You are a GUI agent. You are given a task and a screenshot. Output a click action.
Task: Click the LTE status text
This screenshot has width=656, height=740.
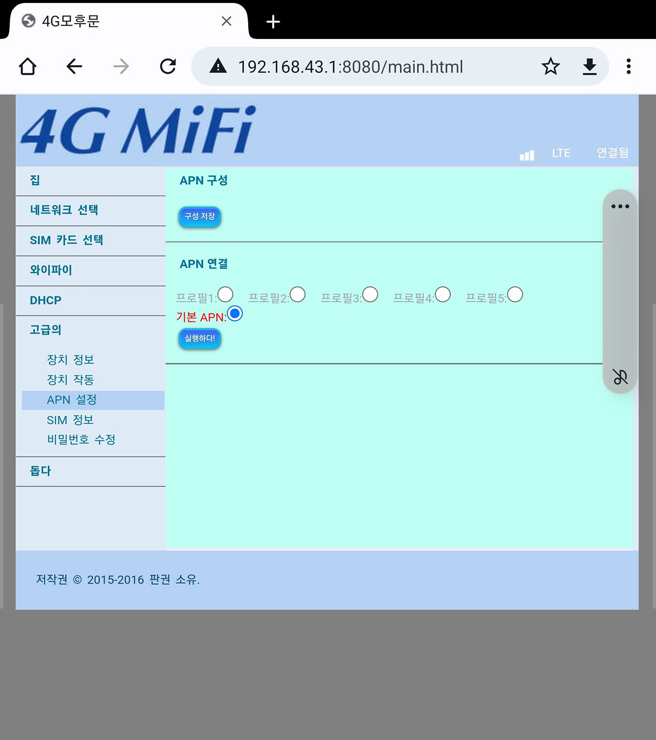(x=561, y=153)
